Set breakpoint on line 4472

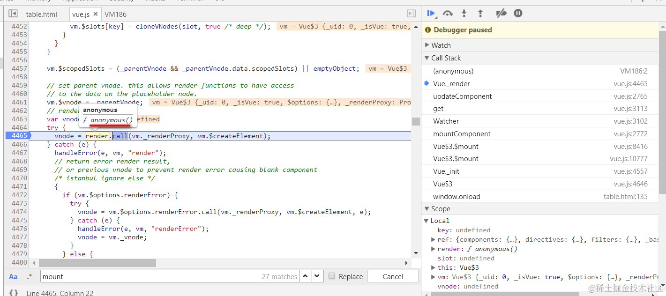pos(19,195)
